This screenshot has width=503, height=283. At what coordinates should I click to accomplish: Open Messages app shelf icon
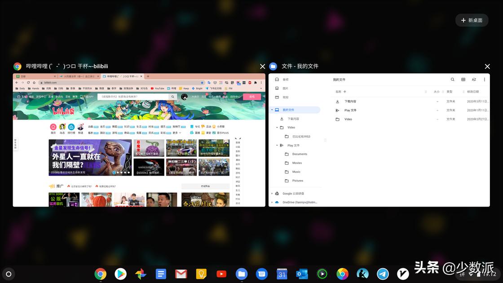point(262,274)
